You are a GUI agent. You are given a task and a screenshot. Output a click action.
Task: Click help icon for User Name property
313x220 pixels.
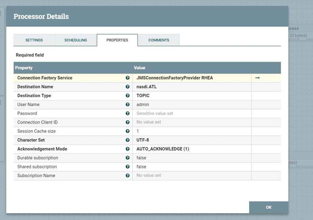(128, 105)
